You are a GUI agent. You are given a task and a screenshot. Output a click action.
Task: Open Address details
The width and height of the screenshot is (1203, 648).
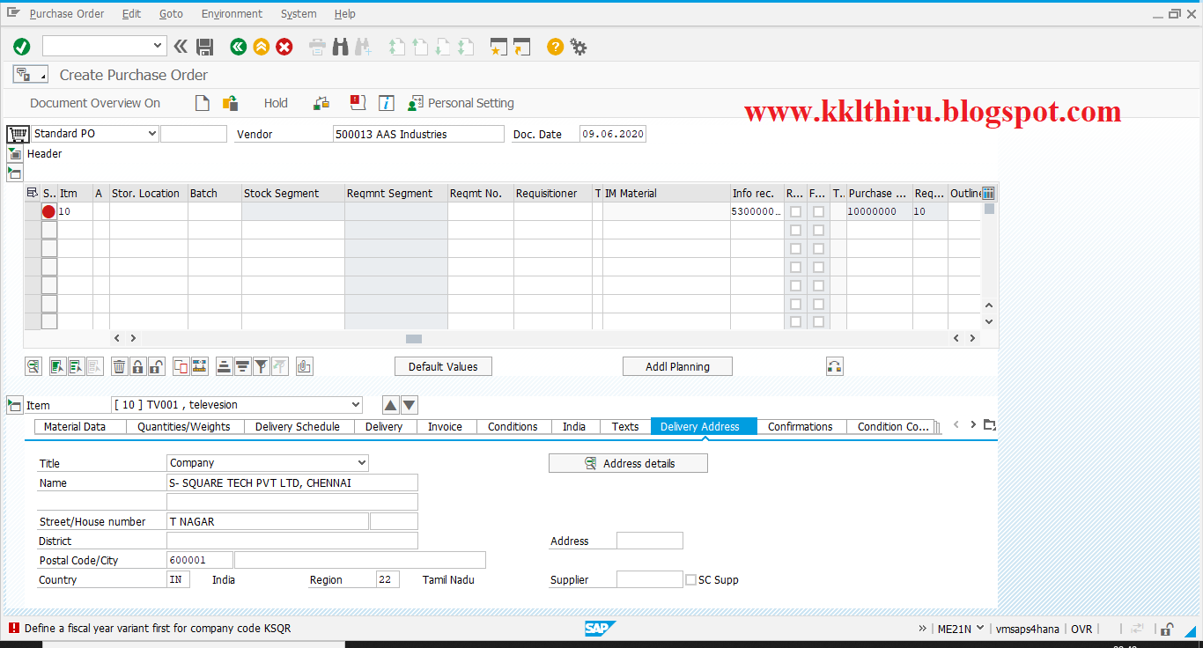coord(628,463)
